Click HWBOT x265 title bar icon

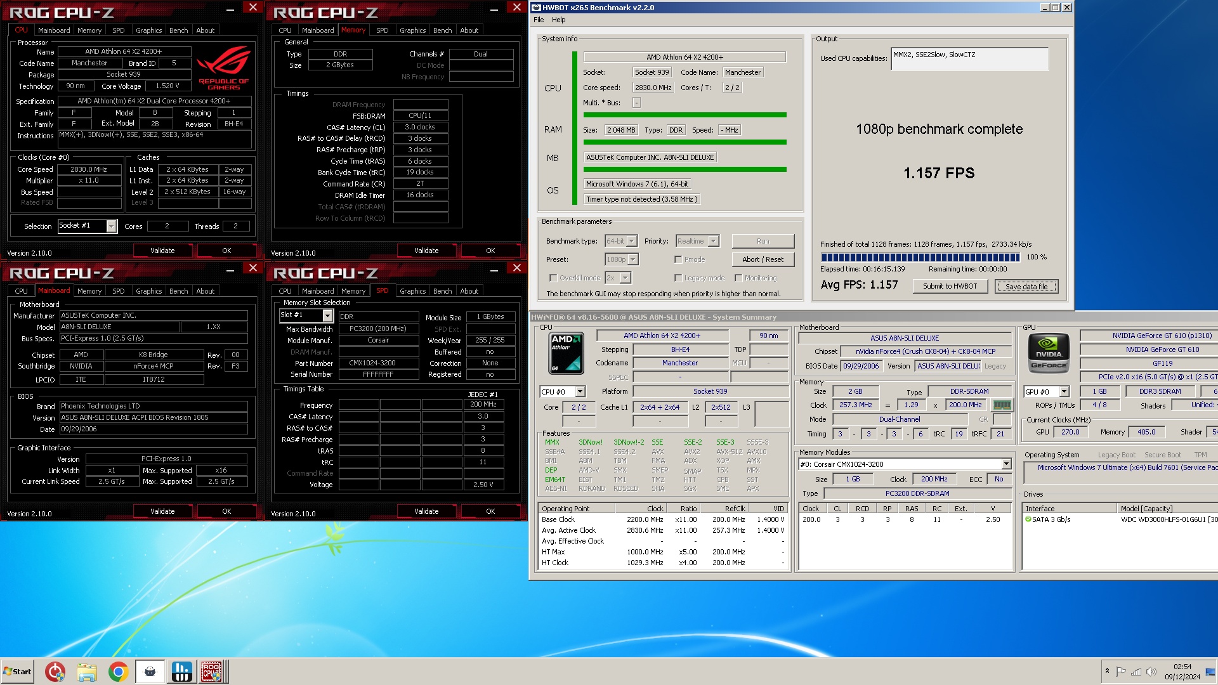point(536,8)
